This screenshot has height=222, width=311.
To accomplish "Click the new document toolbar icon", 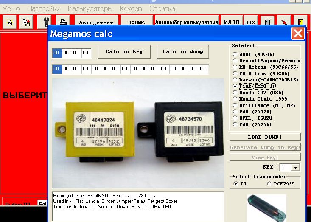I will point(9,22).
